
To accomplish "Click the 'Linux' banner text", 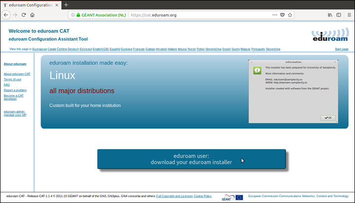I will click(62, 75).
